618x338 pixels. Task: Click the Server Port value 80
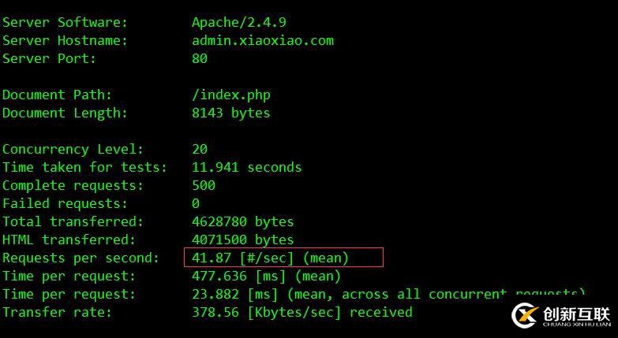point(200,58)
